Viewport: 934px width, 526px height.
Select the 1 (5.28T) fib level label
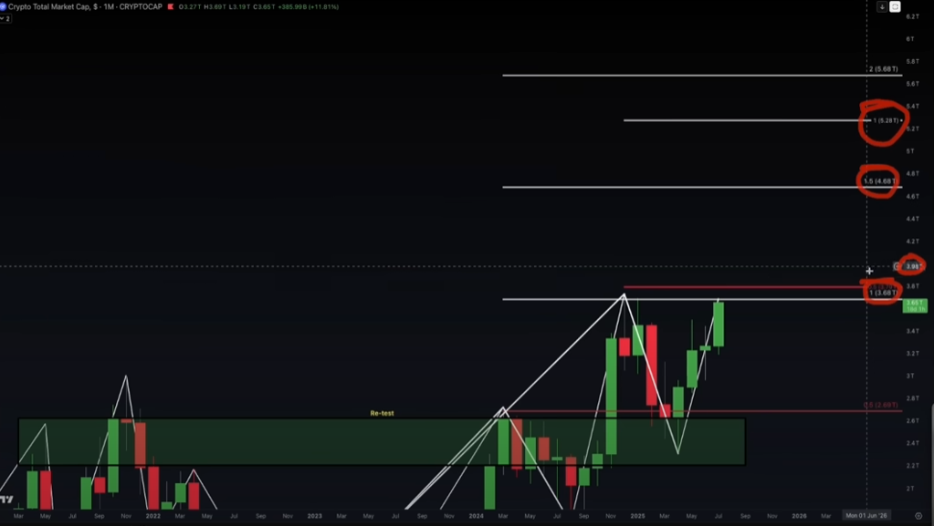(x=887, y=121)
